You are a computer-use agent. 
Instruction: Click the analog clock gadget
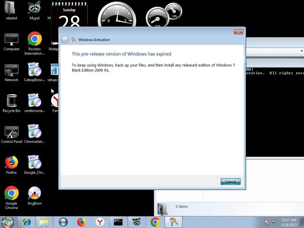click(x=117, y=15)
